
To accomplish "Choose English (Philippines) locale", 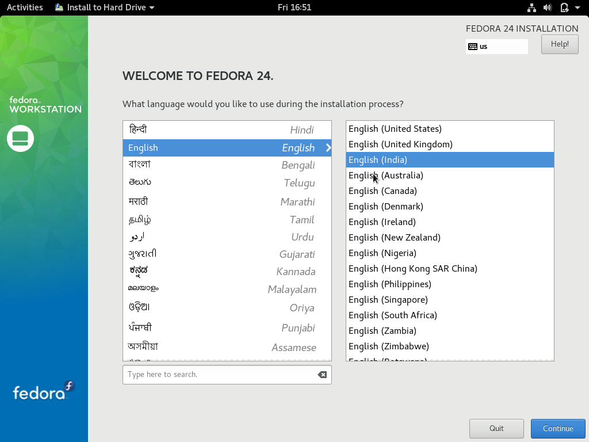I will click(x=450, y=284).
